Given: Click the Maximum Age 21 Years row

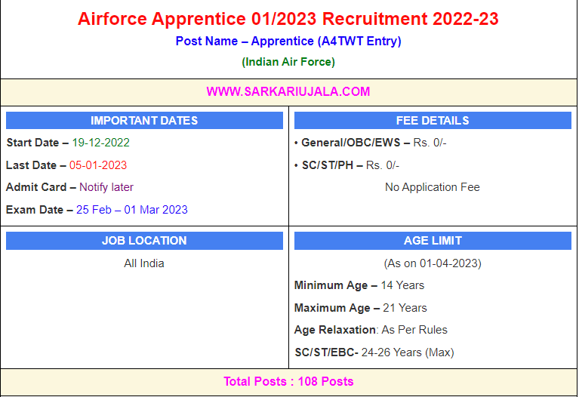Looking at the screenshot, I should (x=361, y=308).
